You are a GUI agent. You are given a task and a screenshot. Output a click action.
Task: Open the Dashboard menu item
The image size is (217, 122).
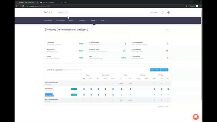[x=48, y=20]
